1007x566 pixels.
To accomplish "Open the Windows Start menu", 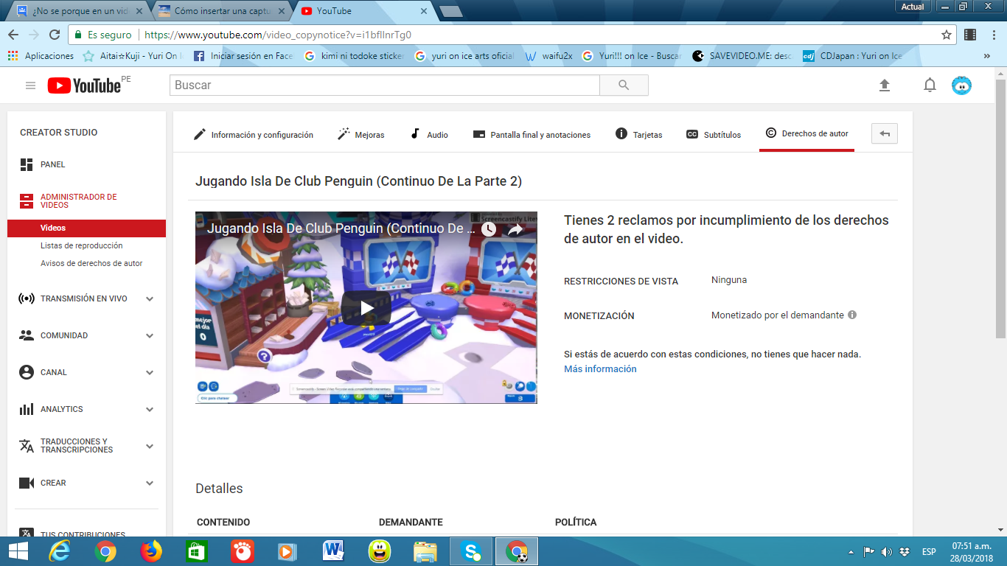I will click(x=18, y=551).
